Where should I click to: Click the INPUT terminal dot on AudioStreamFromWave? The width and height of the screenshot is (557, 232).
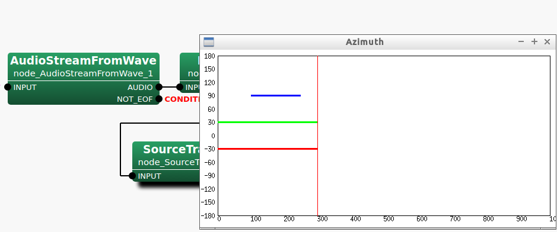tap(8, 87)
